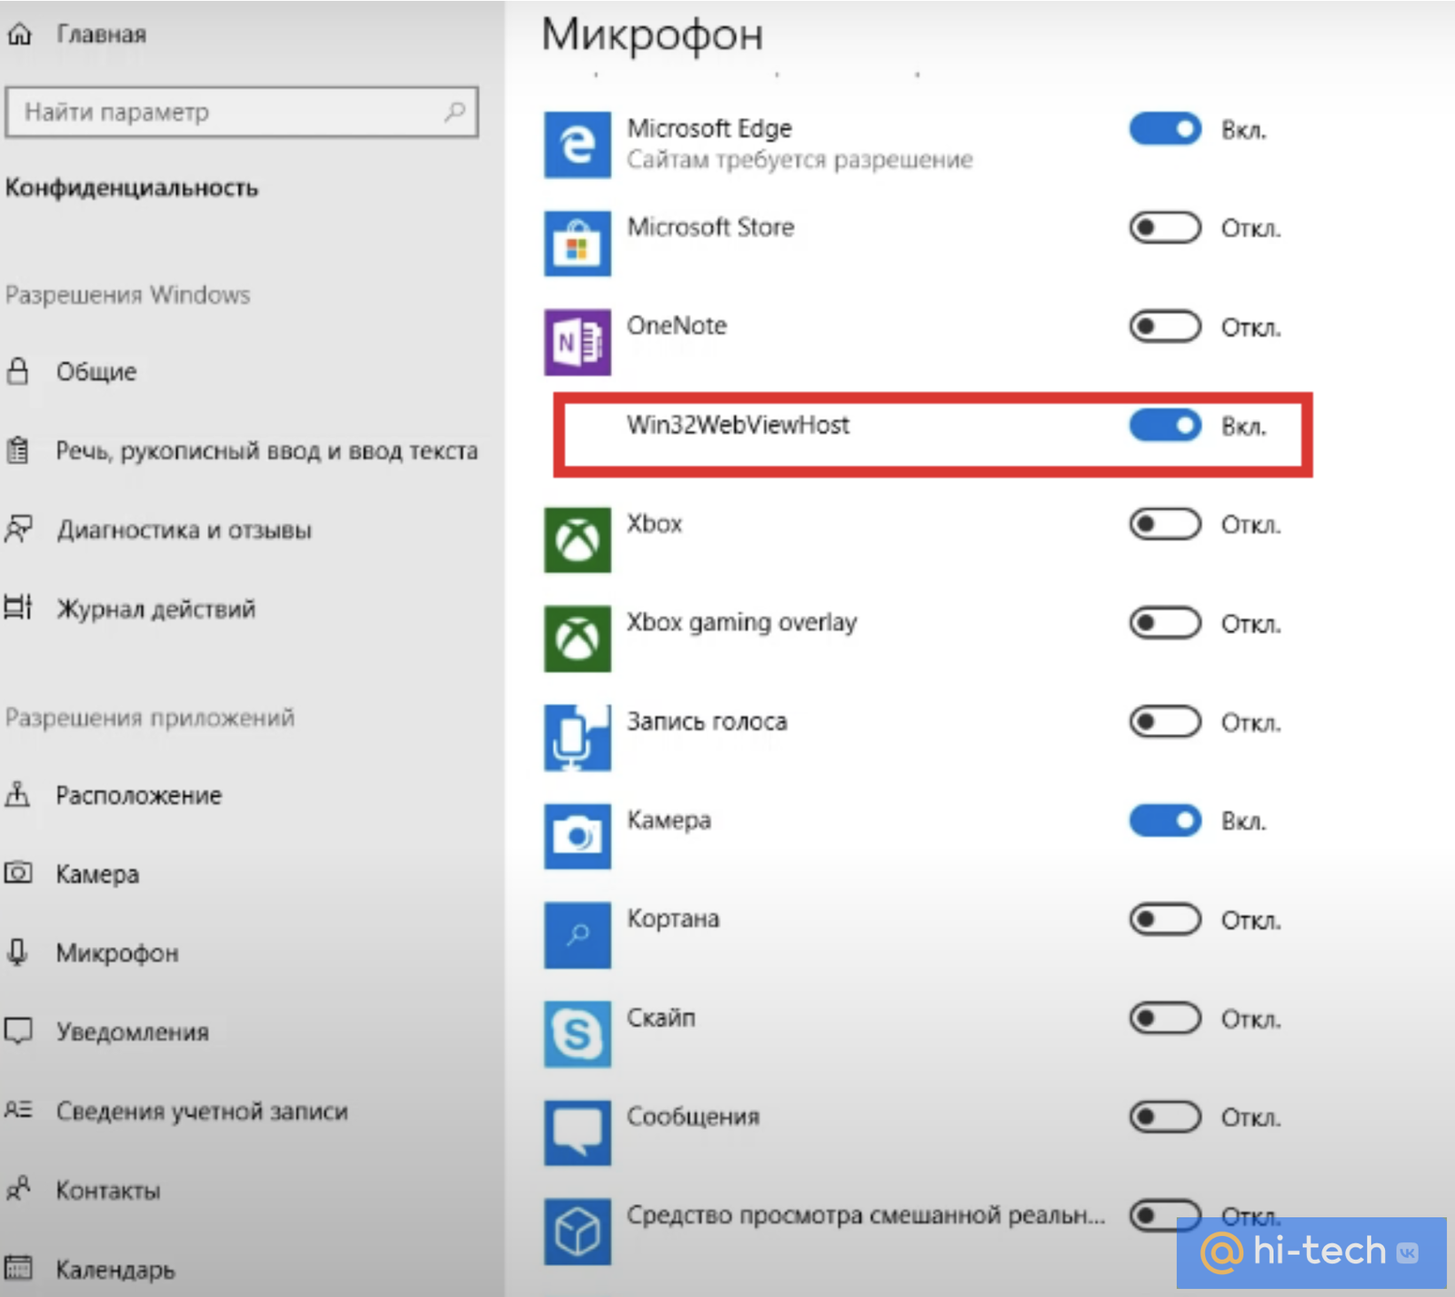Open Уведомления permissions

tap(133, 1031)
